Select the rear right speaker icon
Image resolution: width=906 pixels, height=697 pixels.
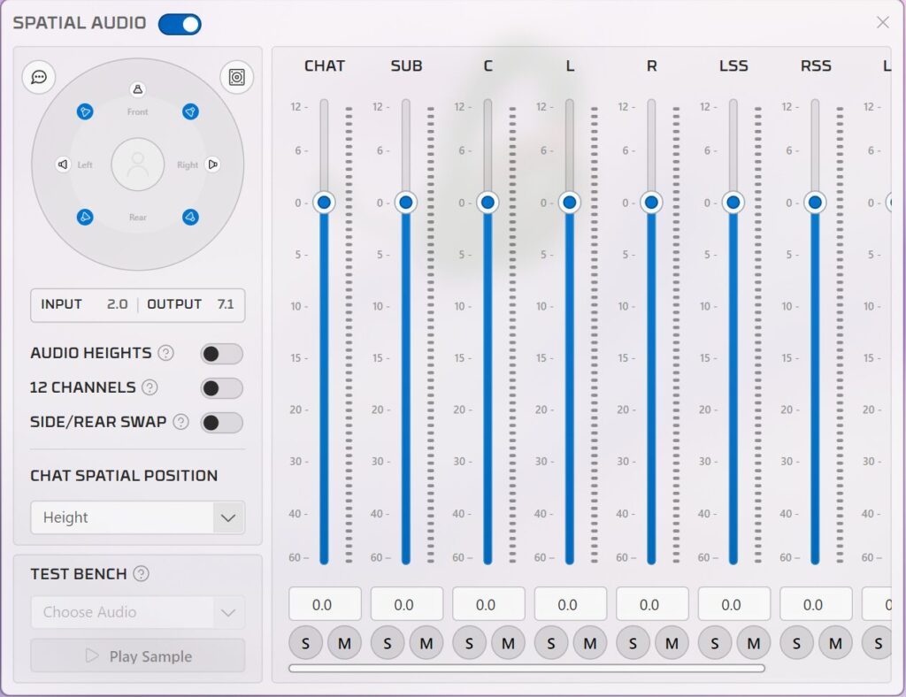[x=190, y=217]
